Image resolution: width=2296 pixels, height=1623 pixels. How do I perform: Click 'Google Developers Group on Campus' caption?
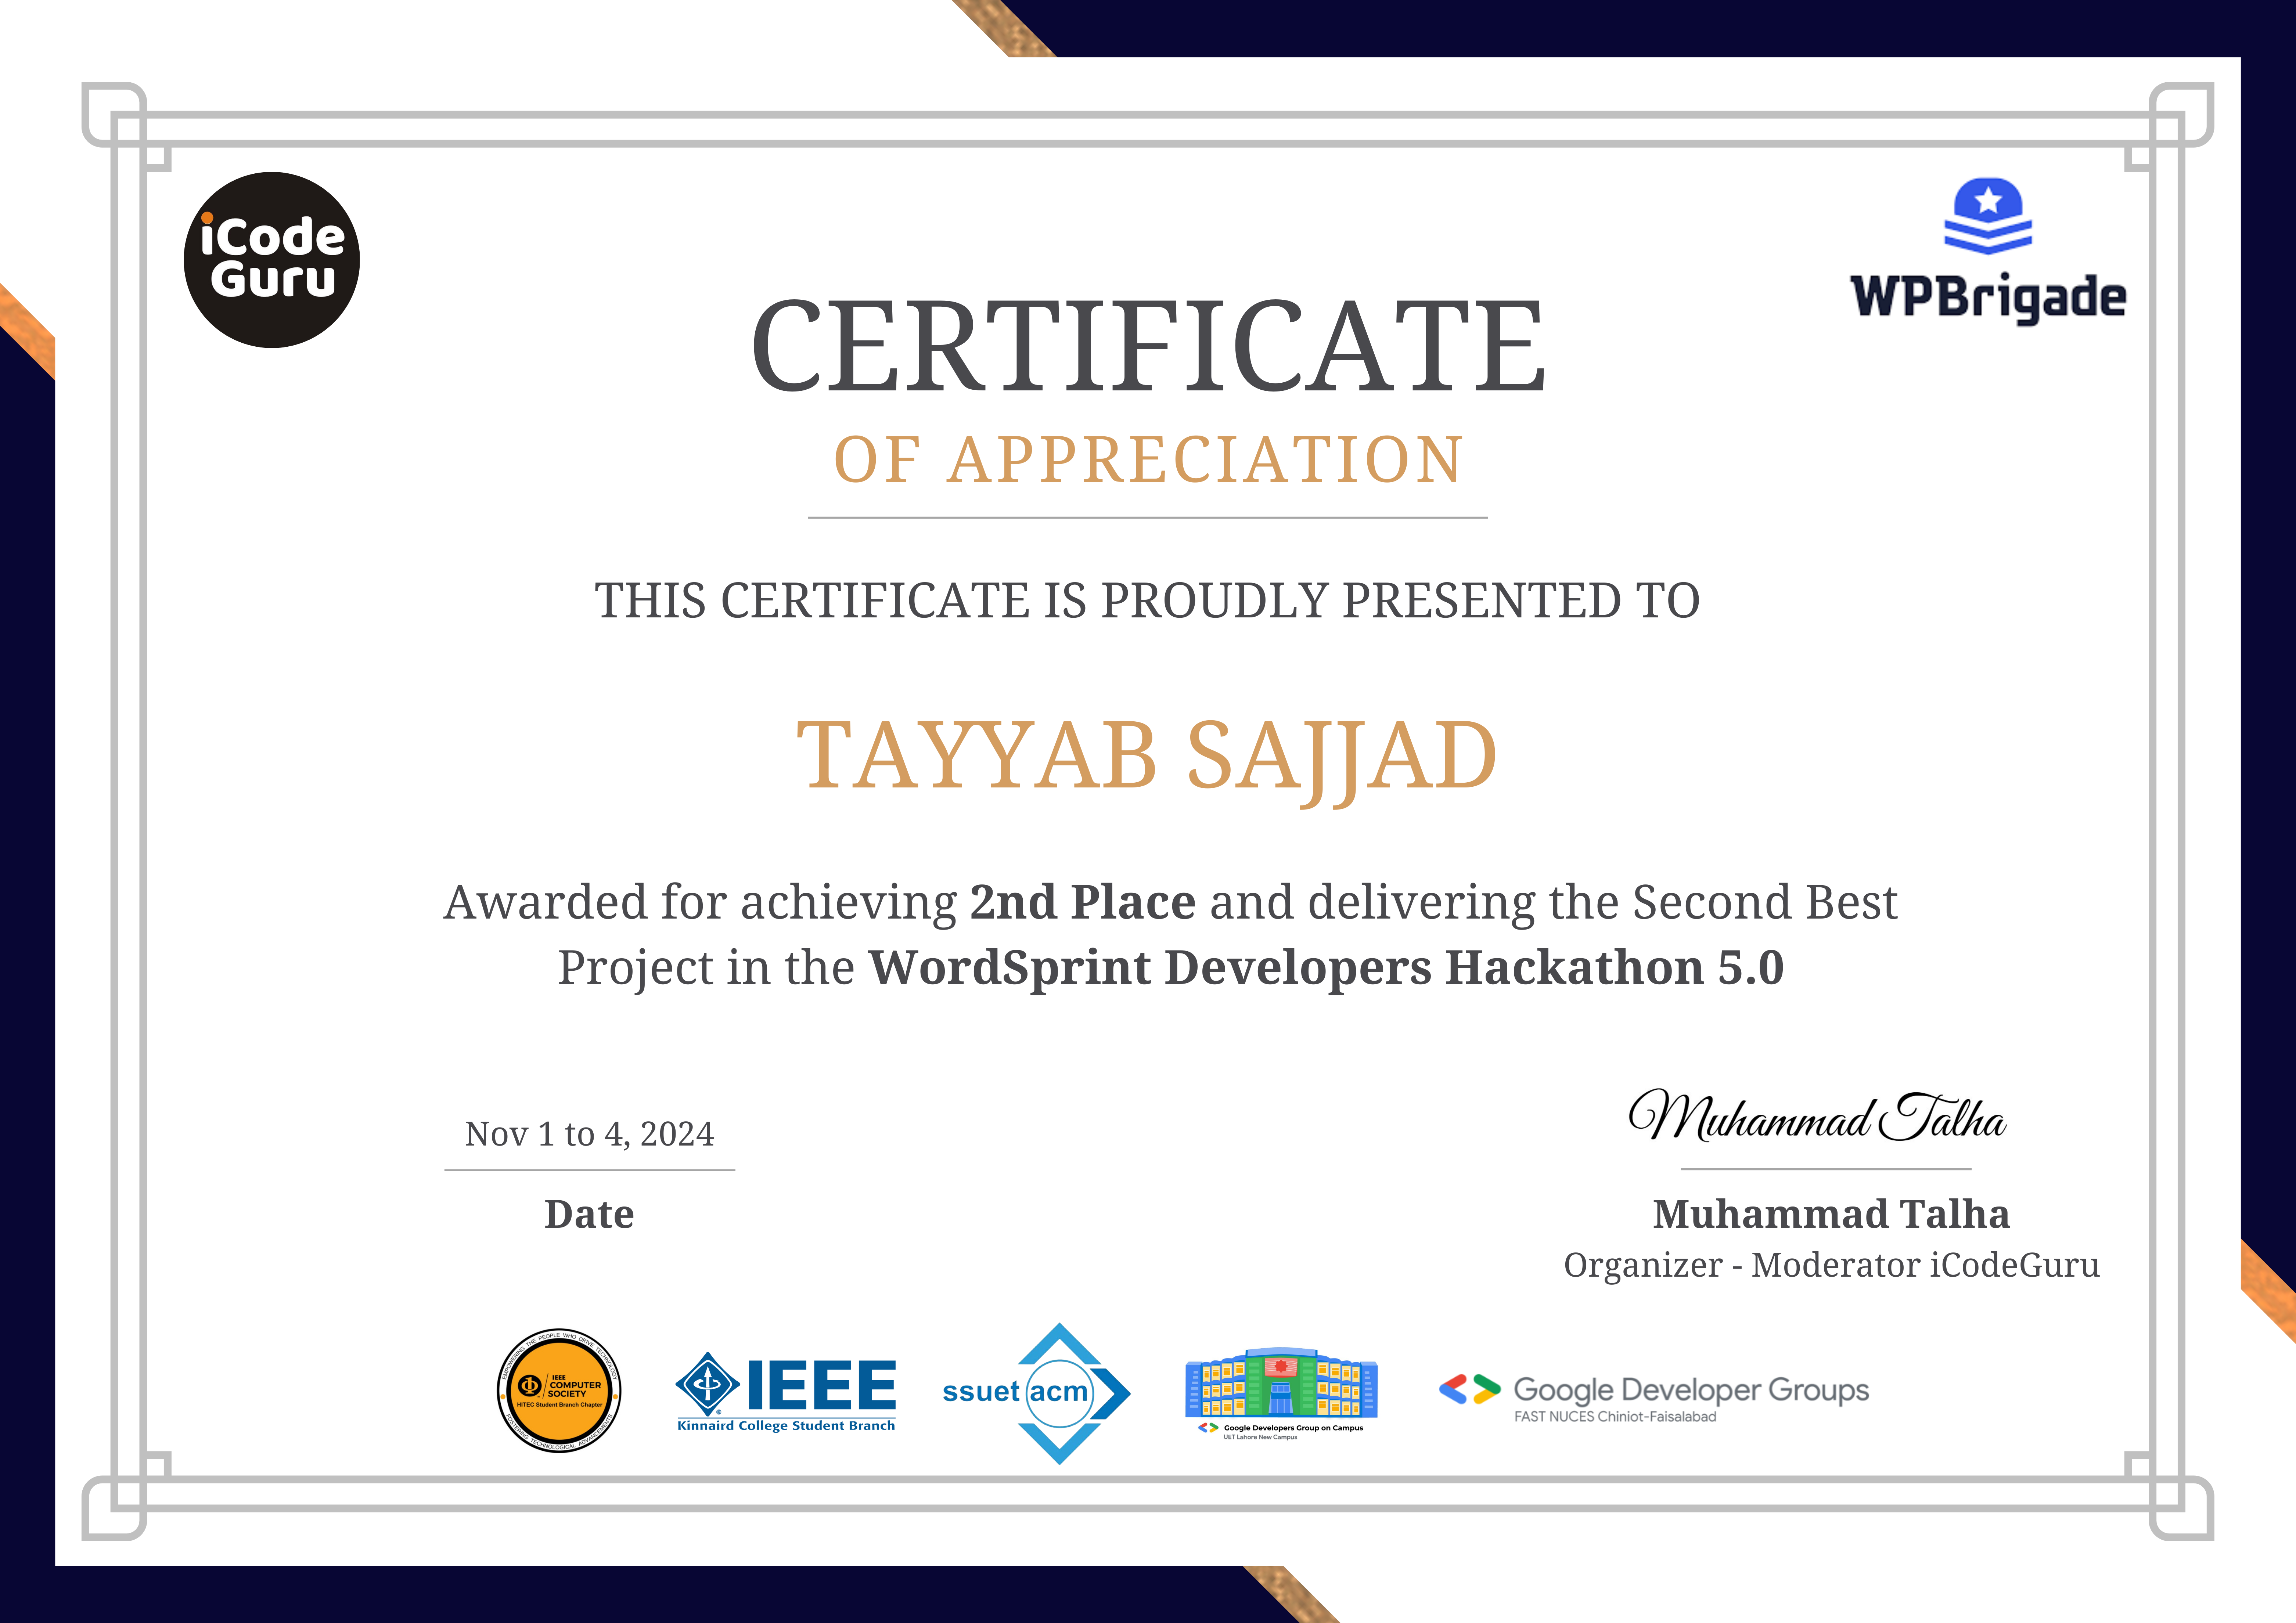tap(1293, 1428)
